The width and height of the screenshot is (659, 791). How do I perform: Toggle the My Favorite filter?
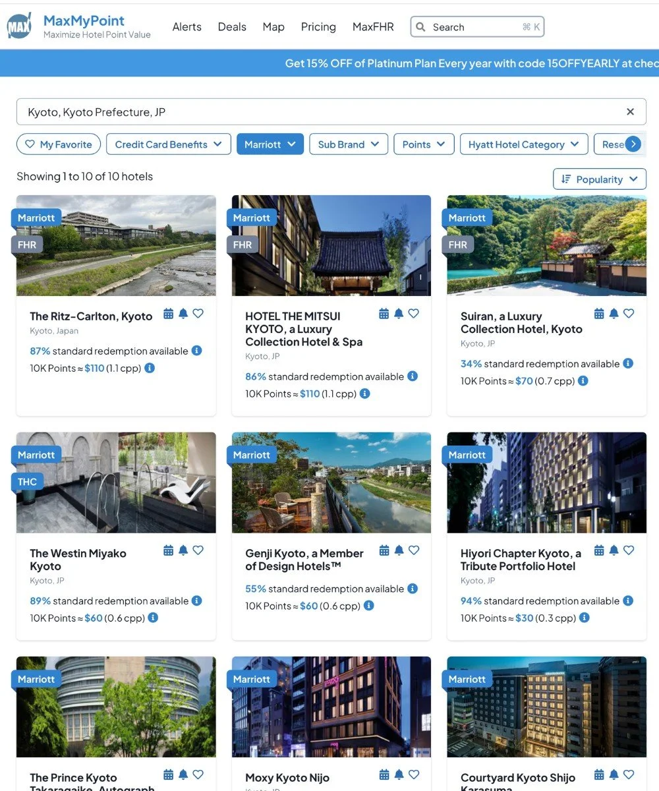[x=59, y=144]
